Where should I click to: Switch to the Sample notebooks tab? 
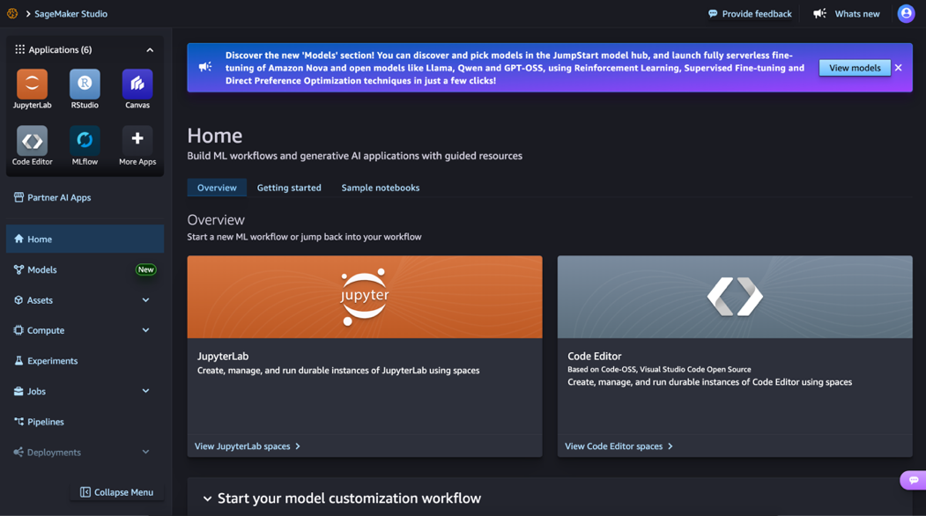click(381, 188)
